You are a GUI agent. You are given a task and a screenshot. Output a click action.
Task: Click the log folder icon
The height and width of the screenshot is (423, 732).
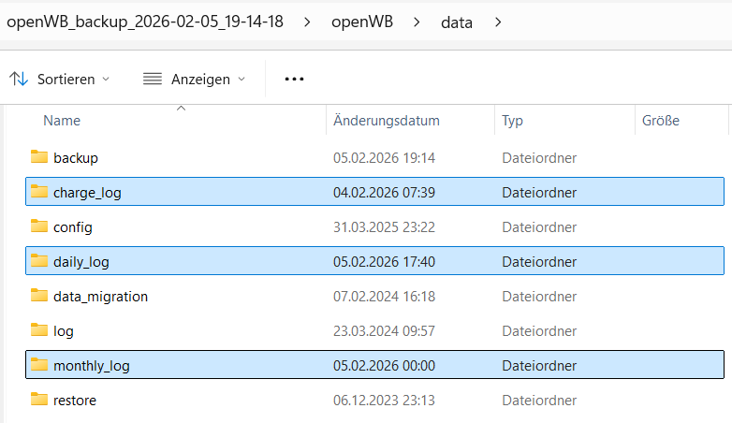38,330
